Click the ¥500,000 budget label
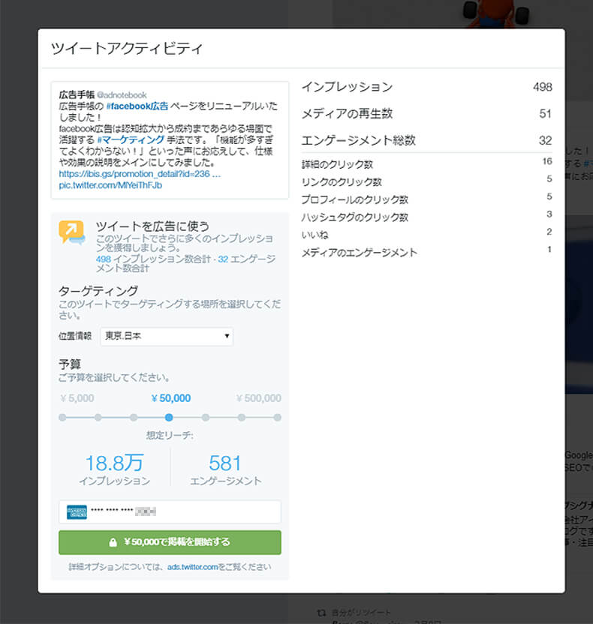 pyautogui.click(x=259, y=398)
